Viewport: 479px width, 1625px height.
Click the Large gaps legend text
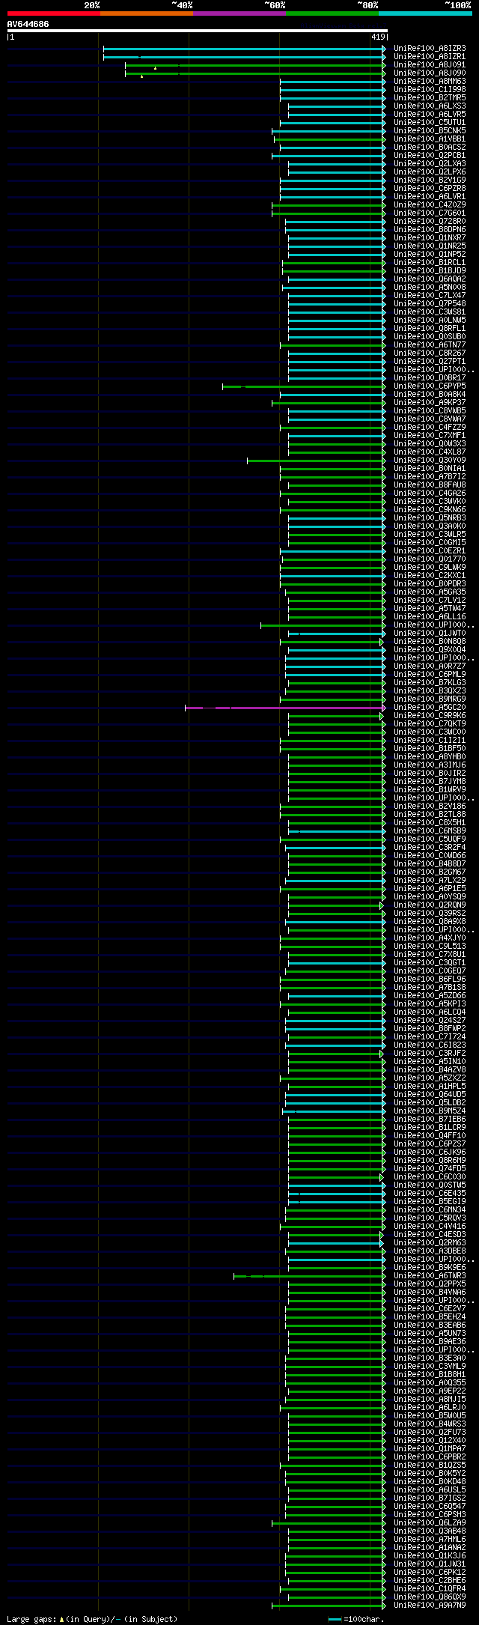92,1619
